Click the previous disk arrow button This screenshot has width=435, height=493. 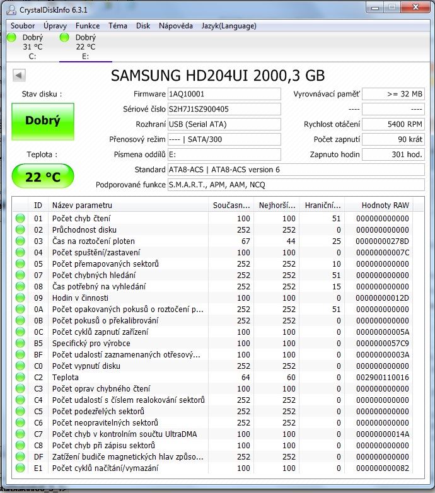[19, 75]
